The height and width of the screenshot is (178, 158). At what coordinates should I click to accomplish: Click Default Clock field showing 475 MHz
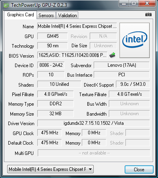50,143
